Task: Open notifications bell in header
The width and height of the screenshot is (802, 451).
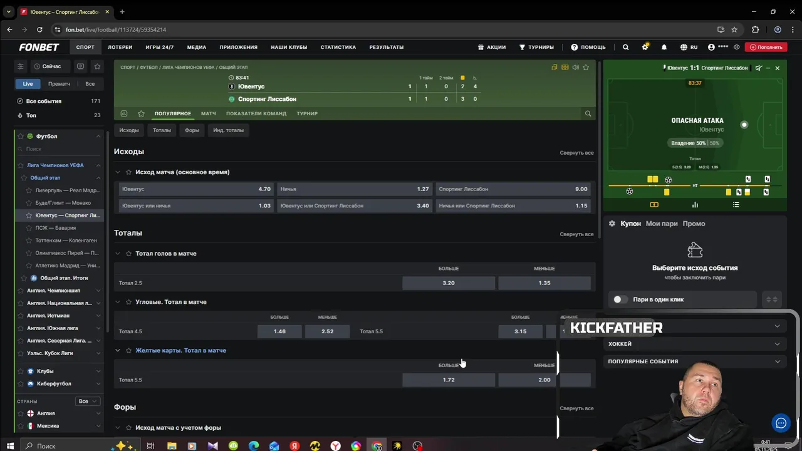Action: 664,47
